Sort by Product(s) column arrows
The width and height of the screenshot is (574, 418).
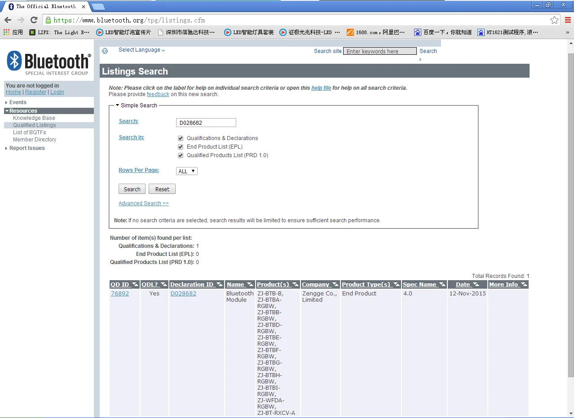[x=296, y=285]
